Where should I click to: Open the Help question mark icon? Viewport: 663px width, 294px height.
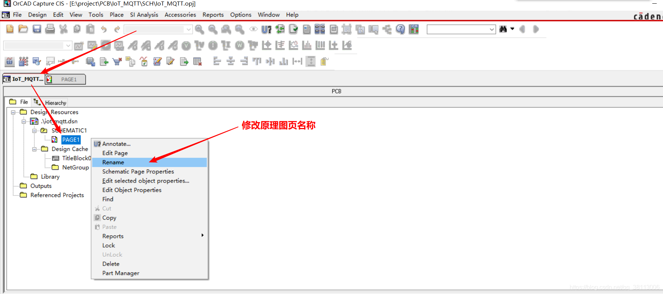pyautogui.click(x=400, y=29)
